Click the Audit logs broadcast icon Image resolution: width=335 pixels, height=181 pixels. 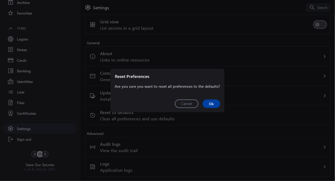[93, 147]
